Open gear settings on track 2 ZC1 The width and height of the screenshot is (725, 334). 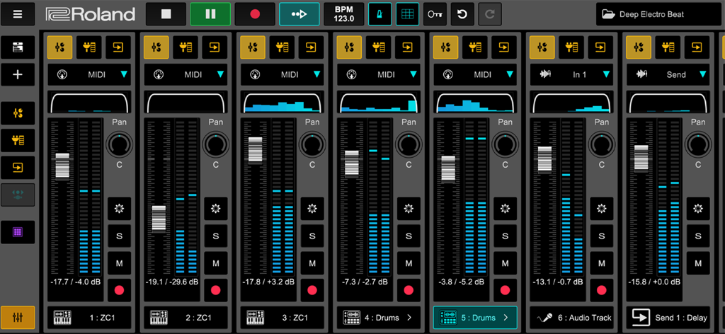(216, 209)
